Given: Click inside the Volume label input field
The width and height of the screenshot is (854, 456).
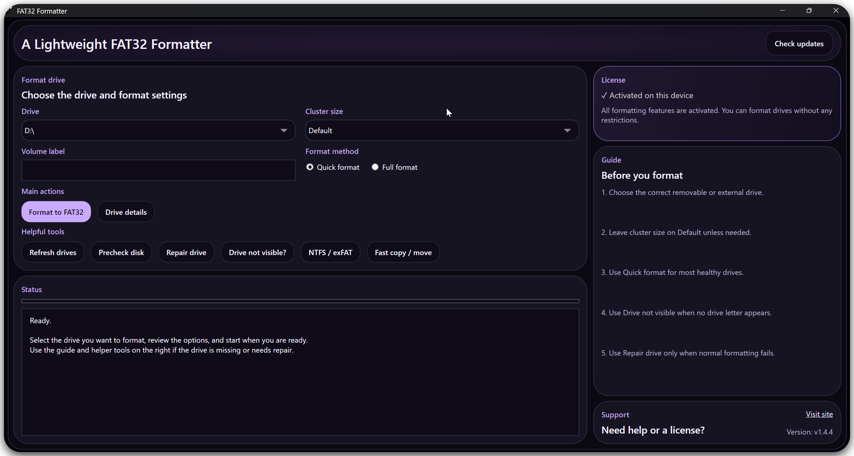Looking at the screenshot, I should click(158, 170).
